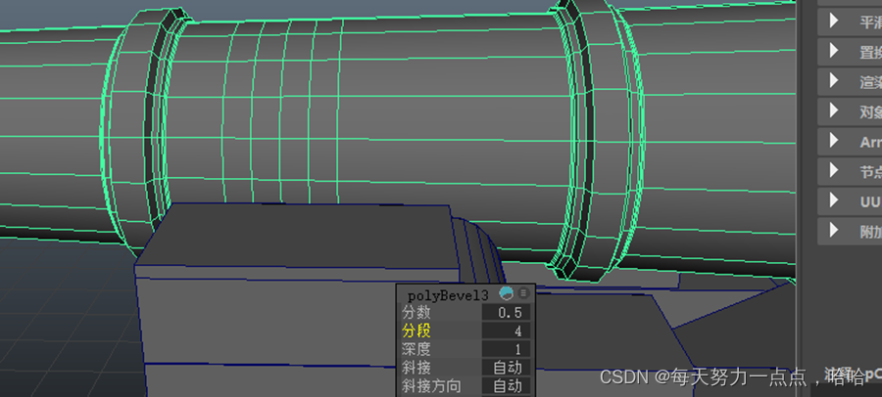
Task: Click the 斜接方向 attribute label
Action: [x=431, y=386]
